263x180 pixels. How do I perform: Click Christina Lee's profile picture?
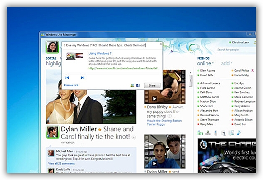tap(52, 47)
